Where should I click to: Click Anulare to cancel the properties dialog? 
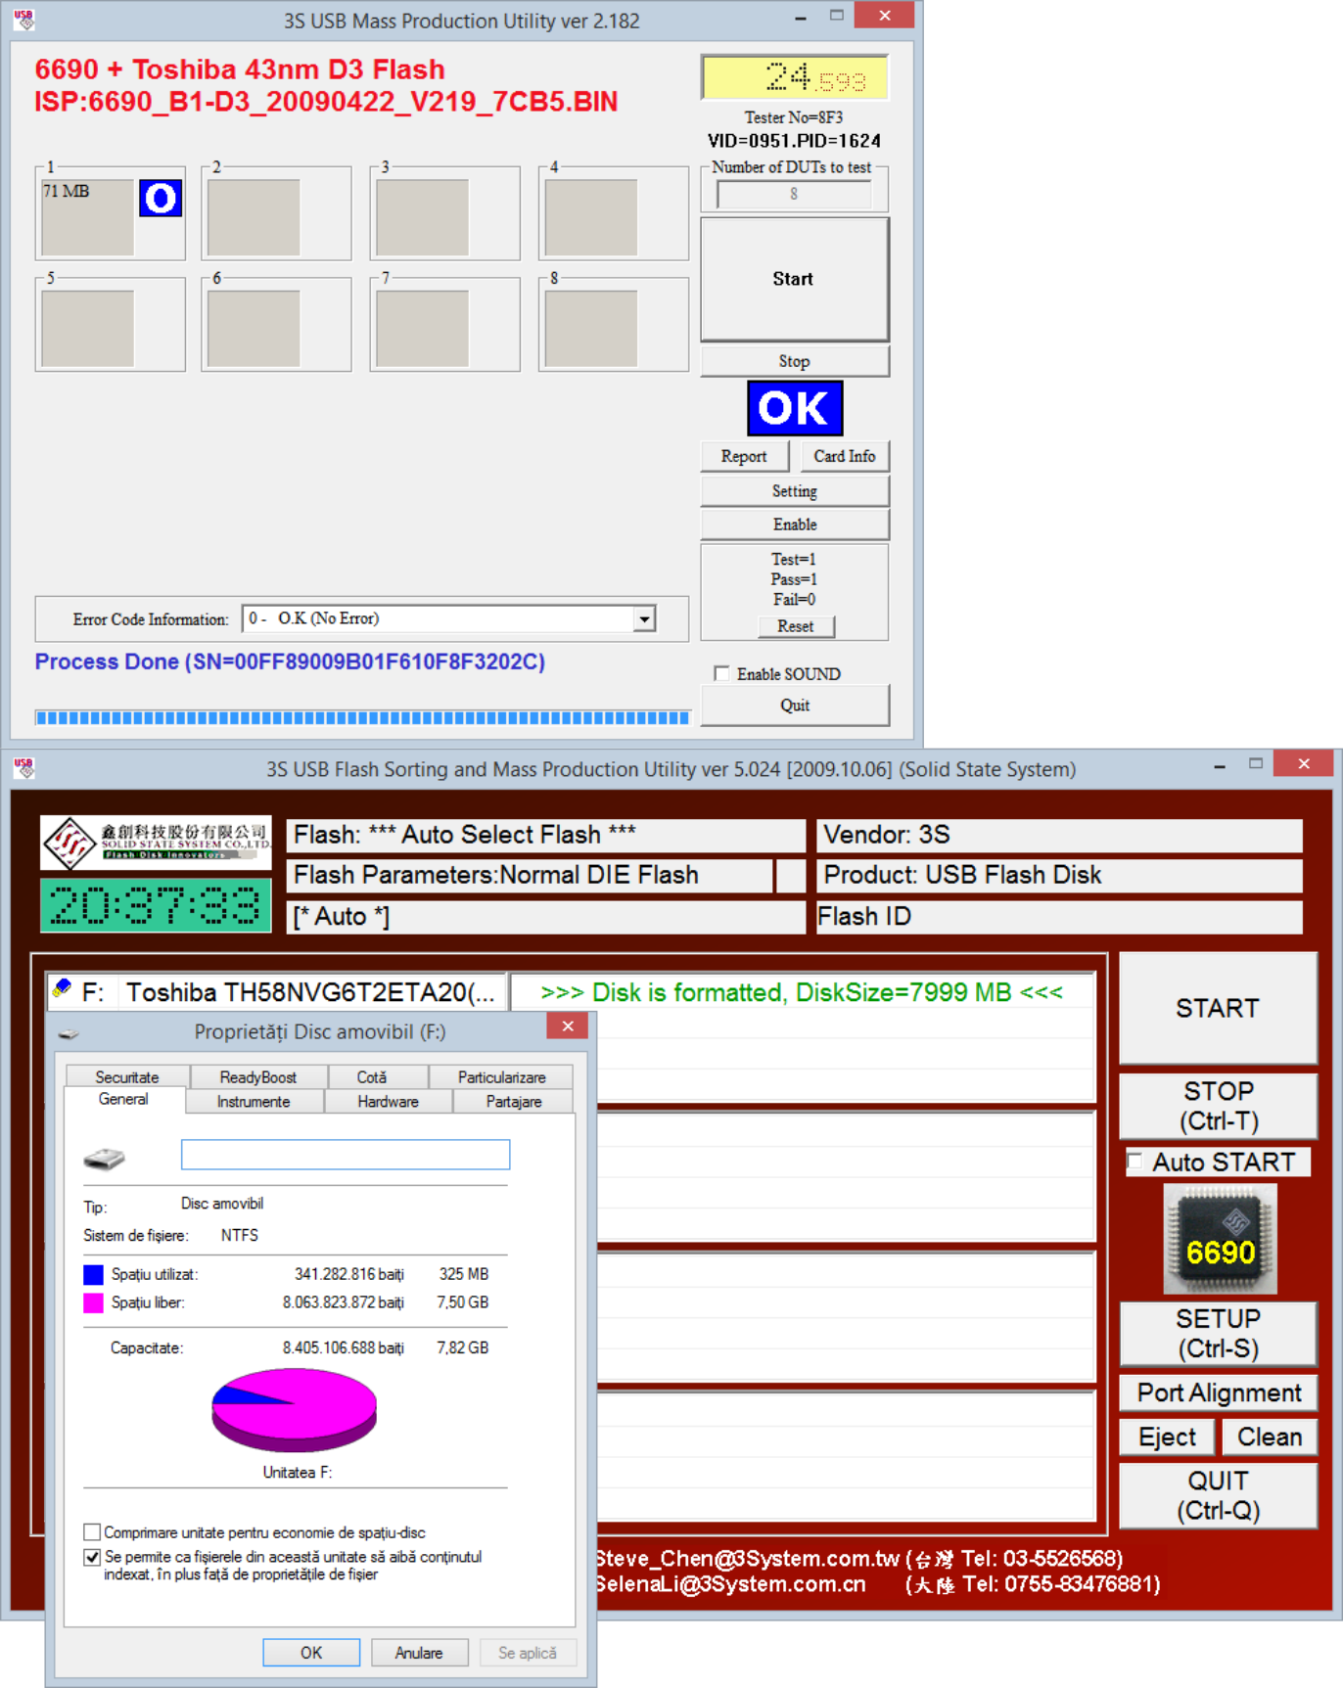tap(419, 1652)
